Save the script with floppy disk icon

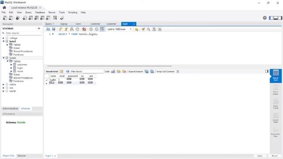[54, 29]
